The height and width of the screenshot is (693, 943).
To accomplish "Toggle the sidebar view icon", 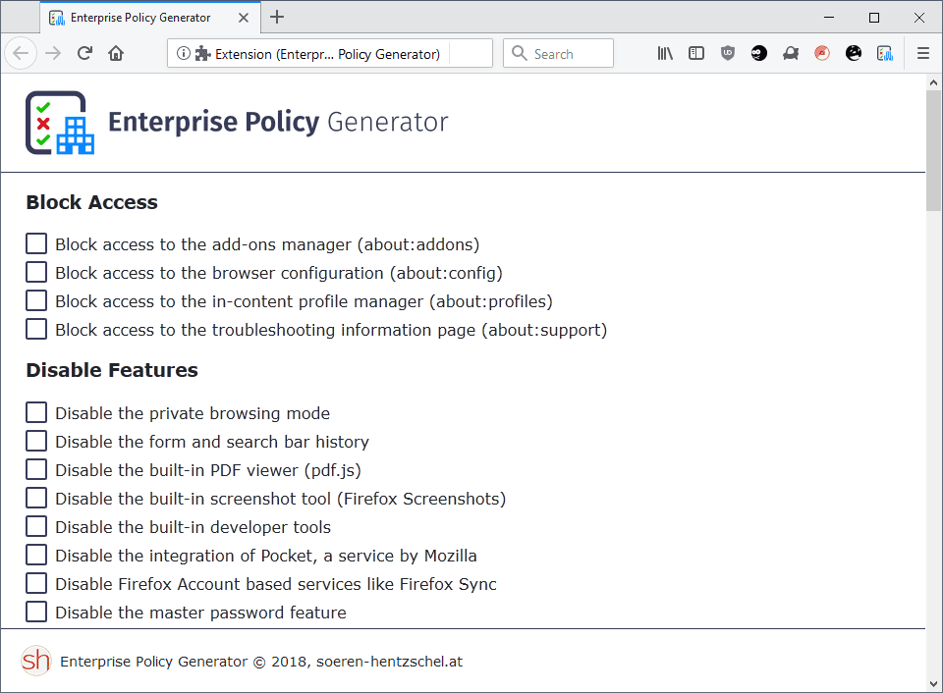I will pos(696,54).
